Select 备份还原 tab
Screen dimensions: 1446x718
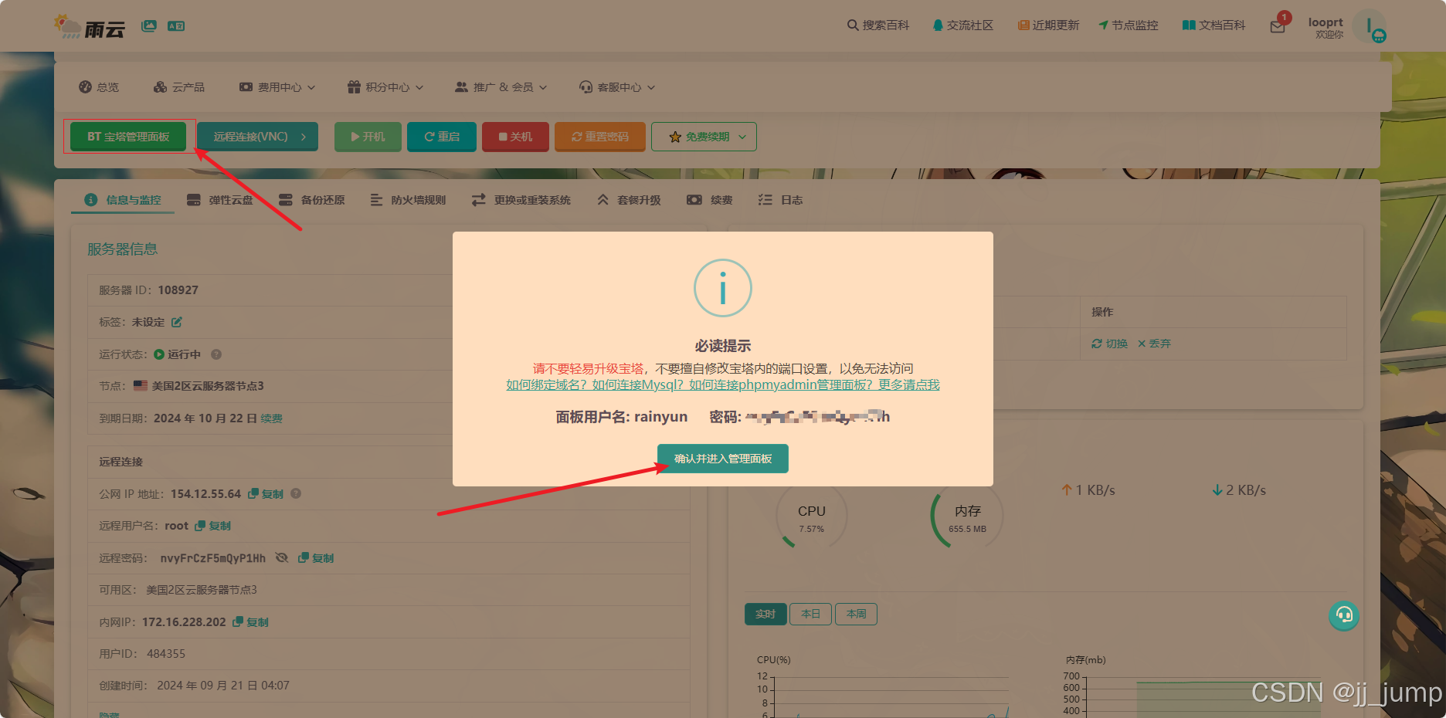[x=312, y=200]
